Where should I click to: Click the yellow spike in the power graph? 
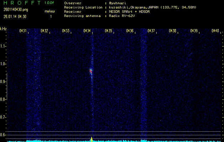point(92,139)
